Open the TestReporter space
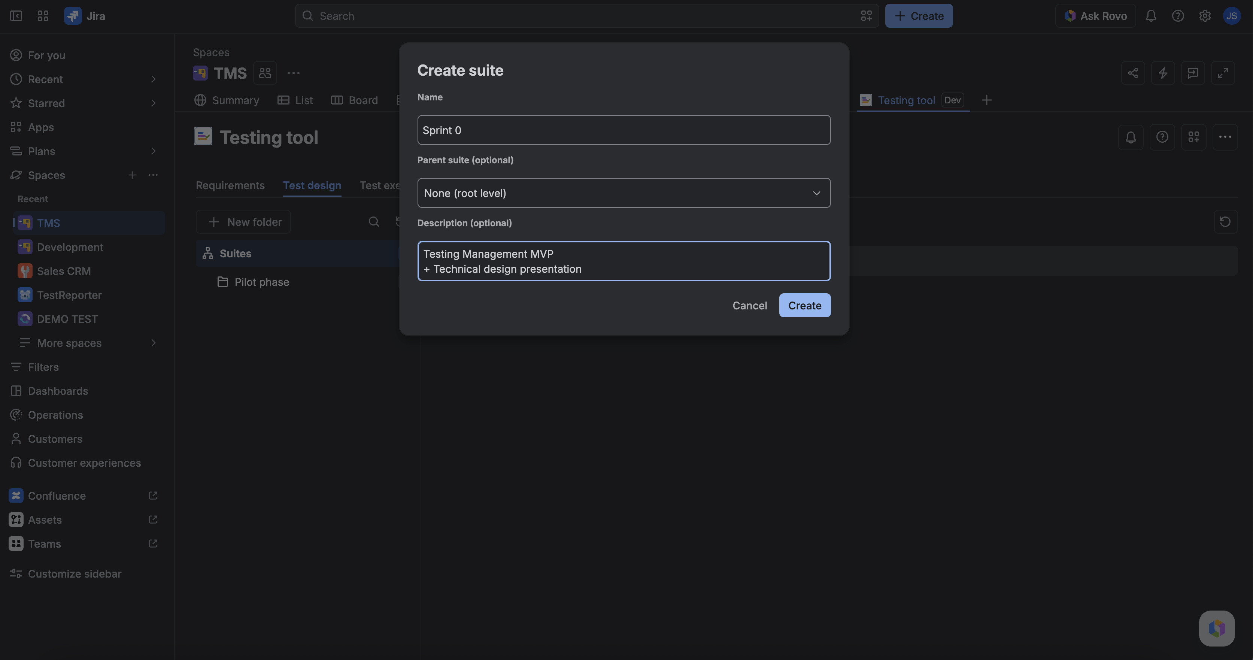This screenshot has height=660, width=1253. click(x=89, y=295)
